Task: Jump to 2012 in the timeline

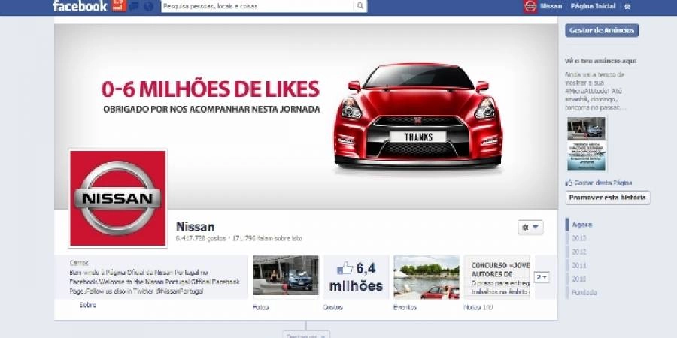Action: (579, 252)
